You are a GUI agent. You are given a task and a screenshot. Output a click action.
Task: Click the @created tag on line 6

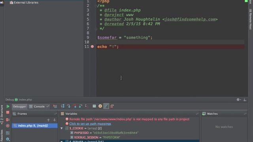(x=114, y=24)
